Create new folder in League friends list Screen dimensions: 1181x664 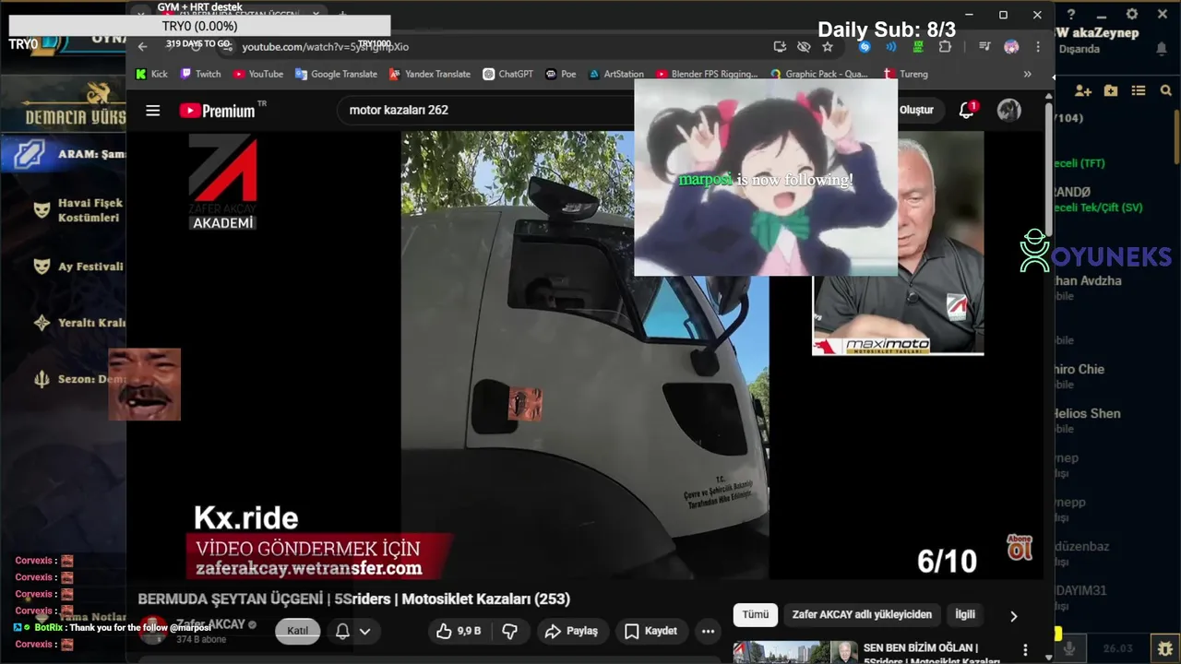pyautogui.click(x=1111, y=90)
